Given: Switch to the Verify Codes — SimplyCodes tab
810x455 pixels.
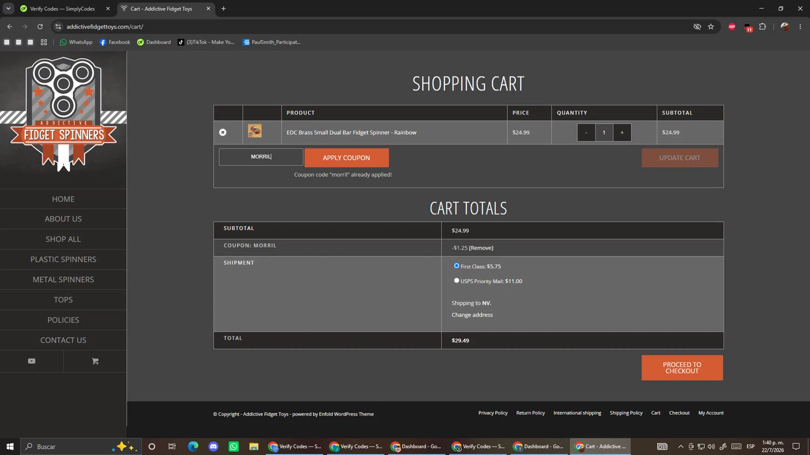Looking at the screenshot, I should point(63,9).
